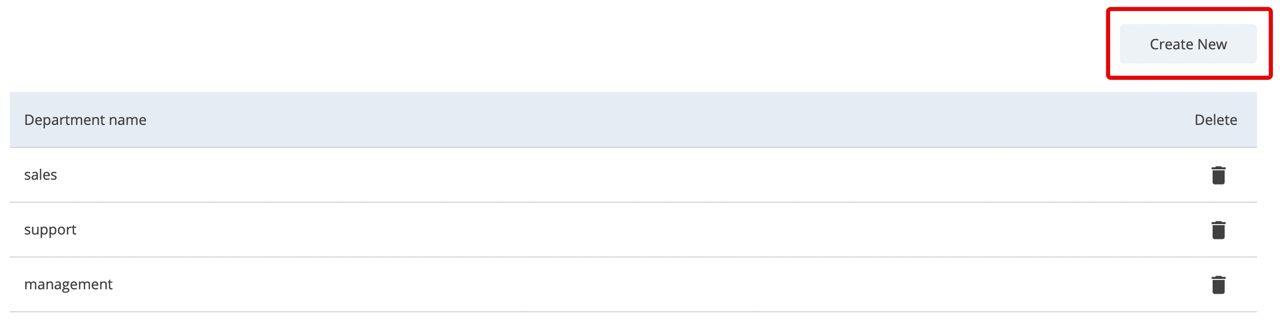
Task: Select the management department name
Action: (68, 284)
